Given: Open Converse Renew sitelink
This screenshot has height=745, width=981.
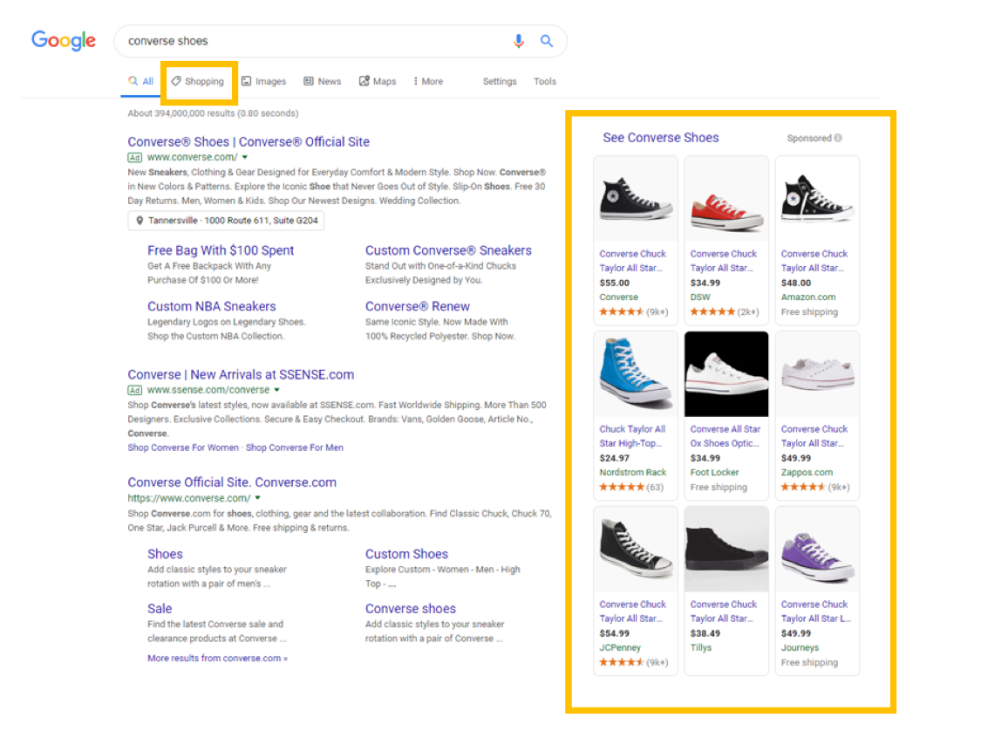Looking at the screenshot, I should point(418,306).
